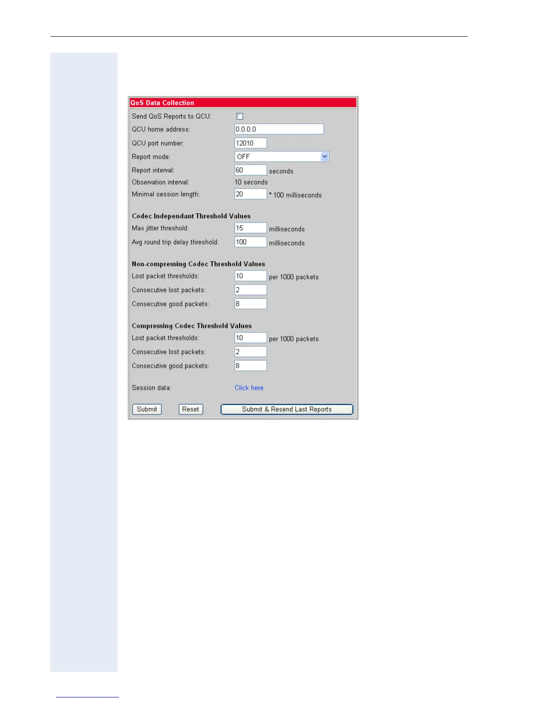Screen dimensions: 541x701
Task: Open the Report mode dropdown
Action: pos(282,157)
